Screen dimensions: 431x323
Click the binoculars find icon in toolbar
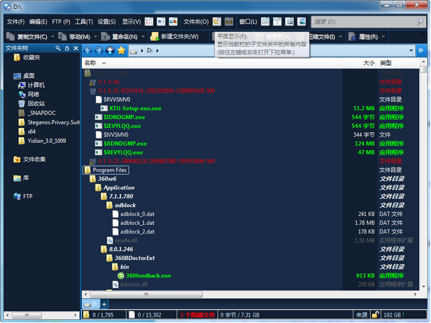point(229,21)
